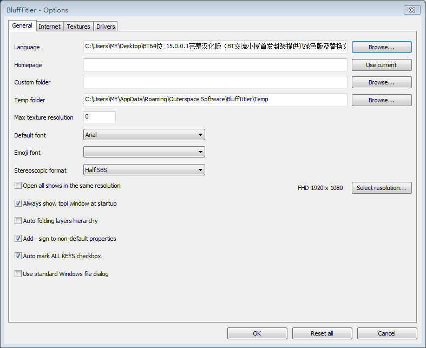Enable Use standard Windows file dialog
Viewport: 426px width, 348px height.
point(18,274)
